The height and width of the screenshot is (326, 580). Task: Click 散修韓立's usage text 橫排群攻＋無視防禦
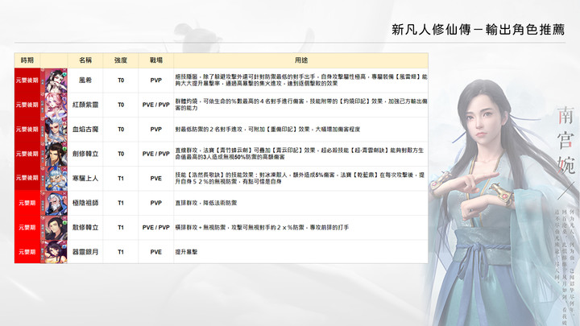click(262, 227)
